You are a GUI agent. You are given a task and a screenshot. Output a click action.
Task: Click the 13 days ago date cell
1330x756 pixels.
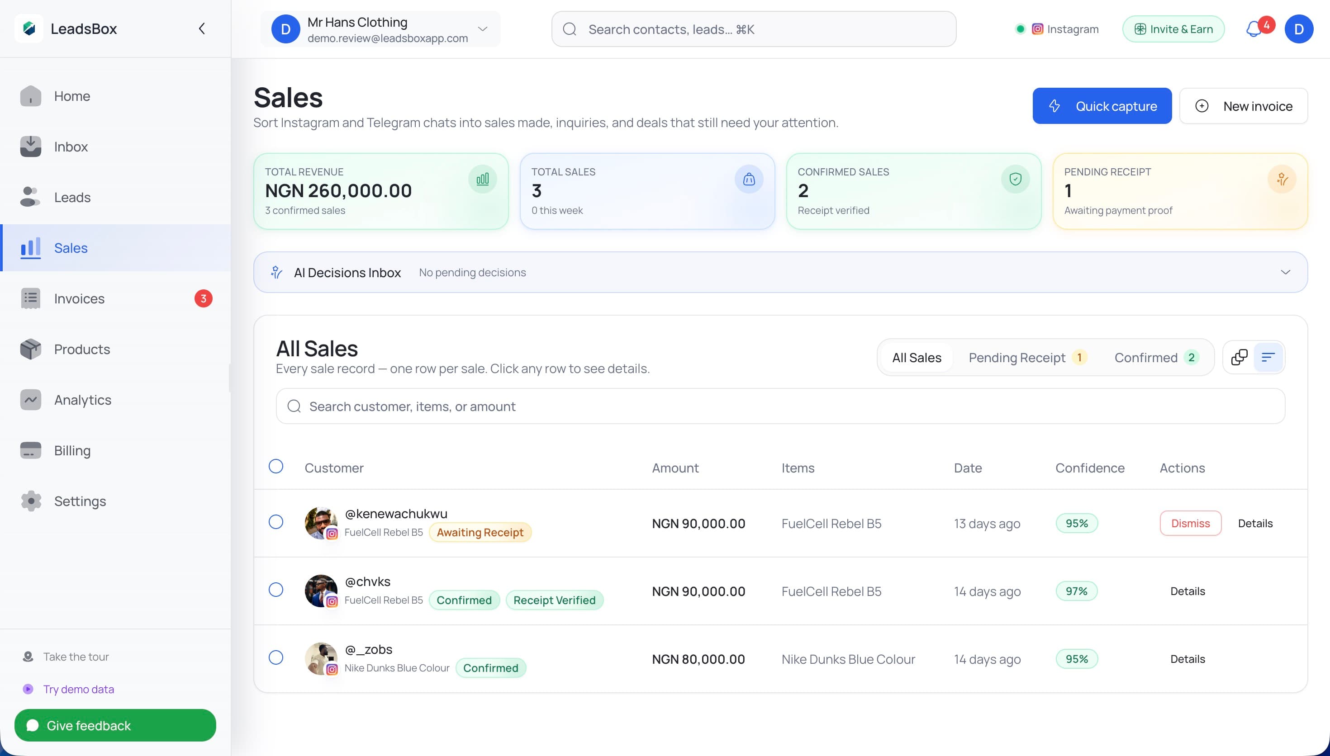[987, 524]
